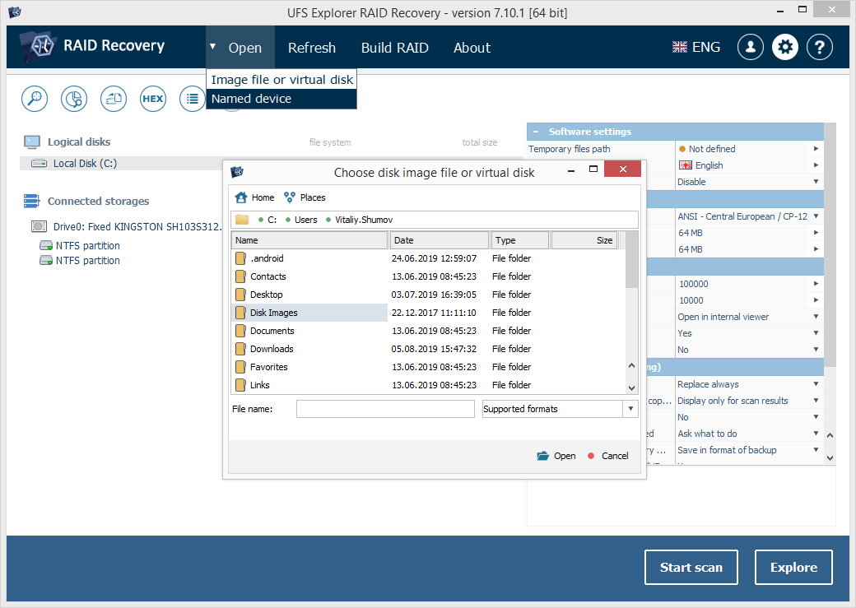
Task: Click the Favorites folder icon
Action: point(240,367)
